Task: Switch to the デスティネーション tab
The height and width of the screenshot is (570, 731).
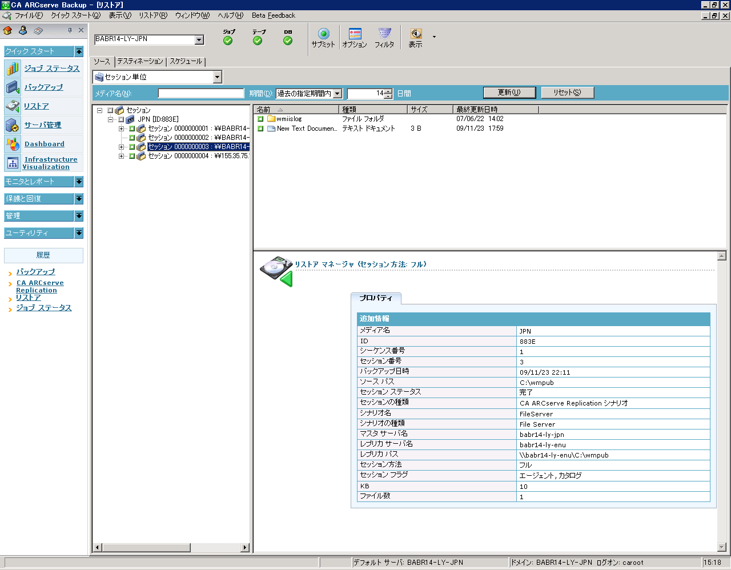Action: click(x=140, y=61)
